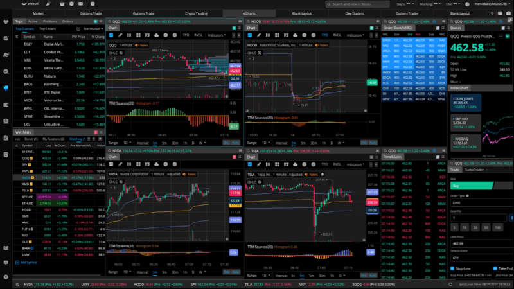
Task: Click the News link in QQQ chart
Action: tap(141, 45)
